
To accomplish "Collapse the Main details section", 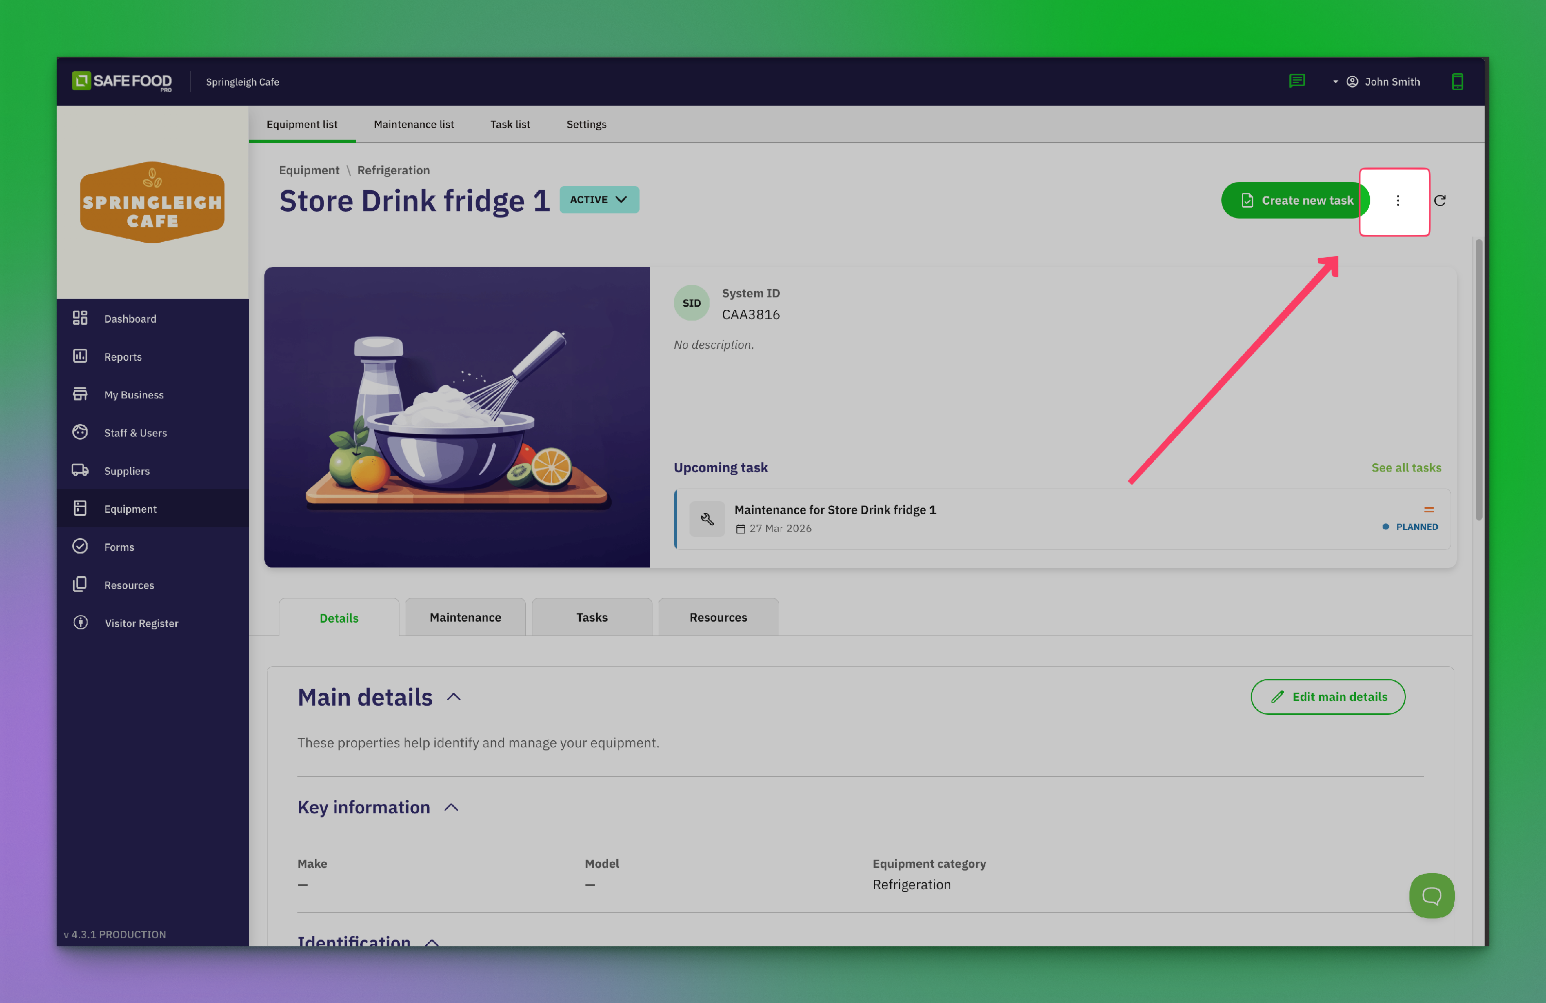I will [454, 697].
